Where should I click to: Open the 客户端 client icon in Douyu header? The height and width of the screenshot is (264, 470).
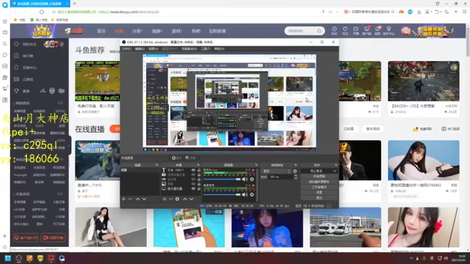pos(367,31)
